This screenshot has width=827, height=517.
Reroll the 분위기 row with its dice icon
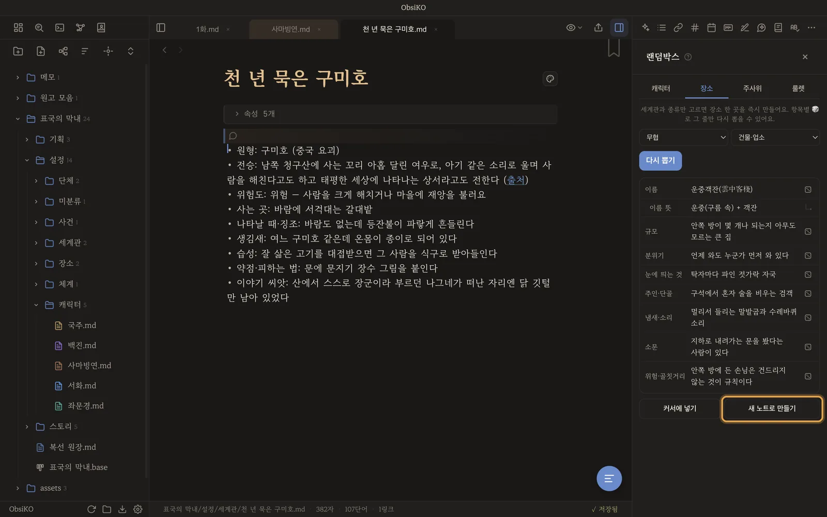pyautogui.click(x=808, y=255)
